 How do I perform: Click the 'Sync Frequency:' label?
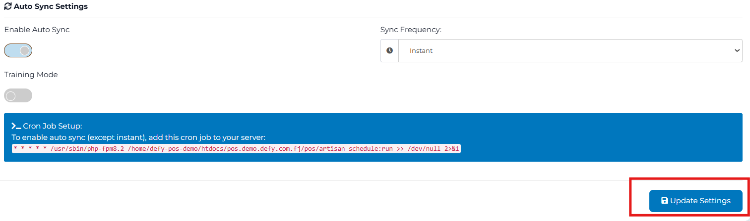[x=411, y=30]
